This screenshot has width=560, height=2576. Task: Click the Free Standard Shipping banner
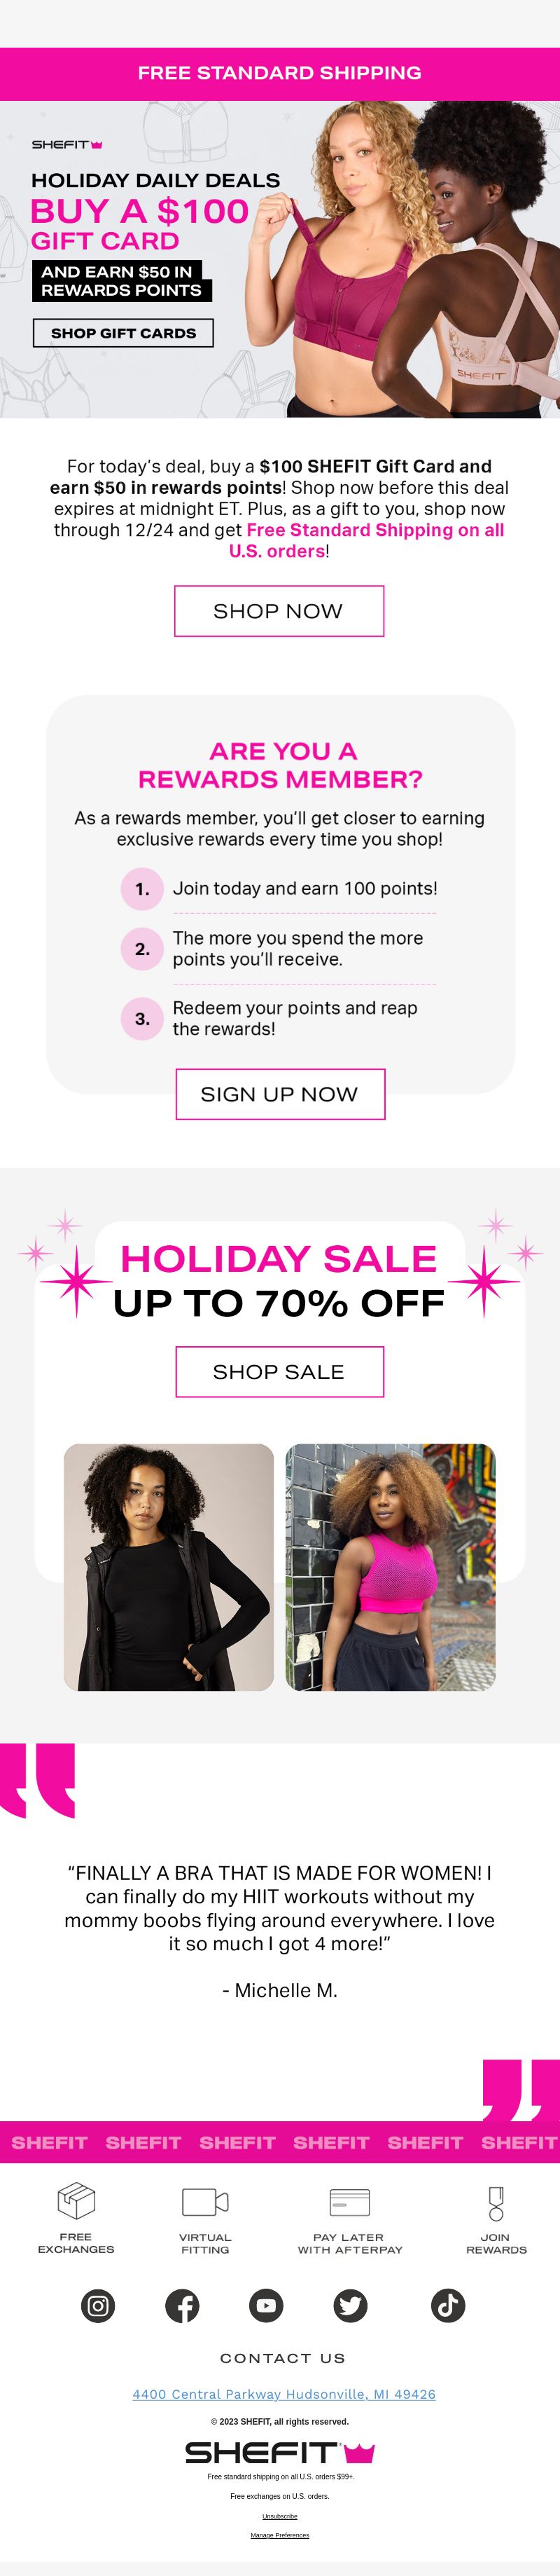(x=279, y=73)
